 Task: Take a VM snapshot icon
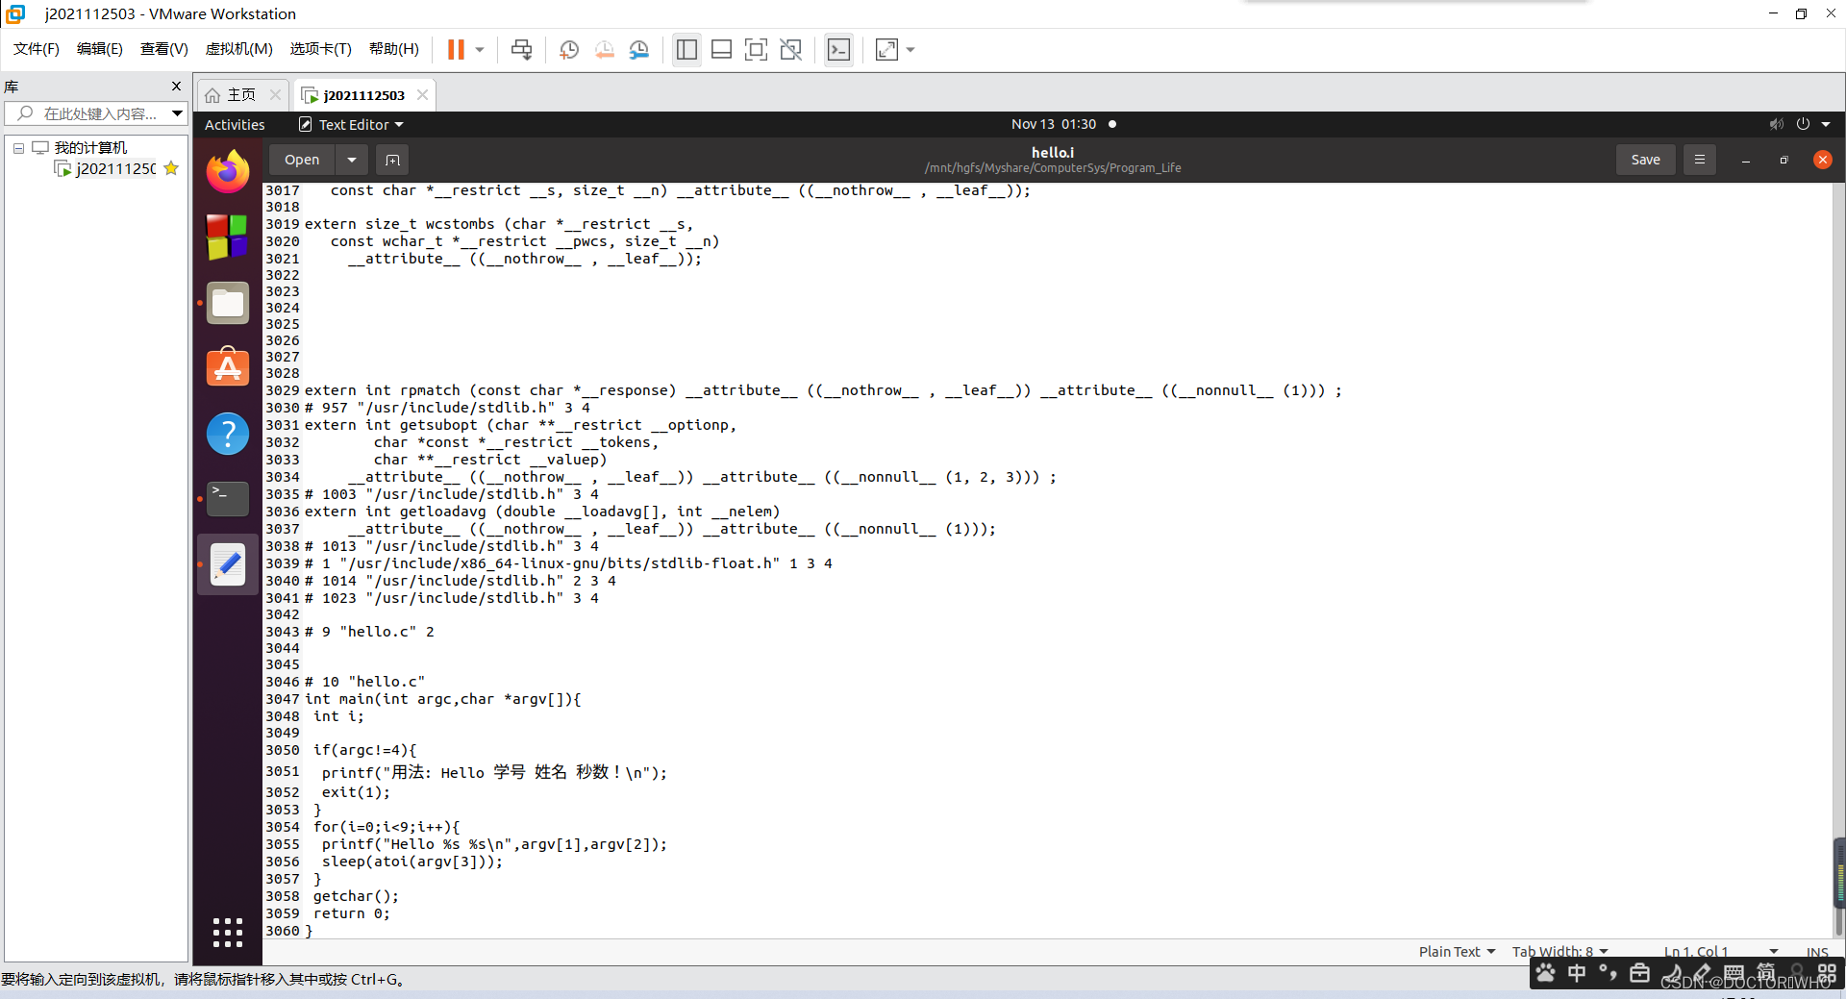[x=568, y=49]
